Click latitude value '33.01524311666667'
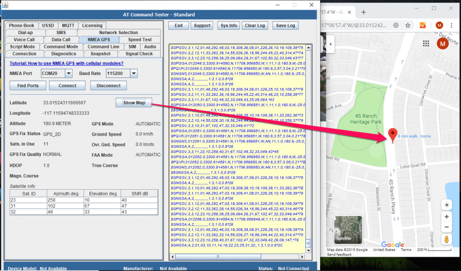Image resolution: width=461 pixels, height=271 pixels. pyautogui.click(x=64, y=103)
